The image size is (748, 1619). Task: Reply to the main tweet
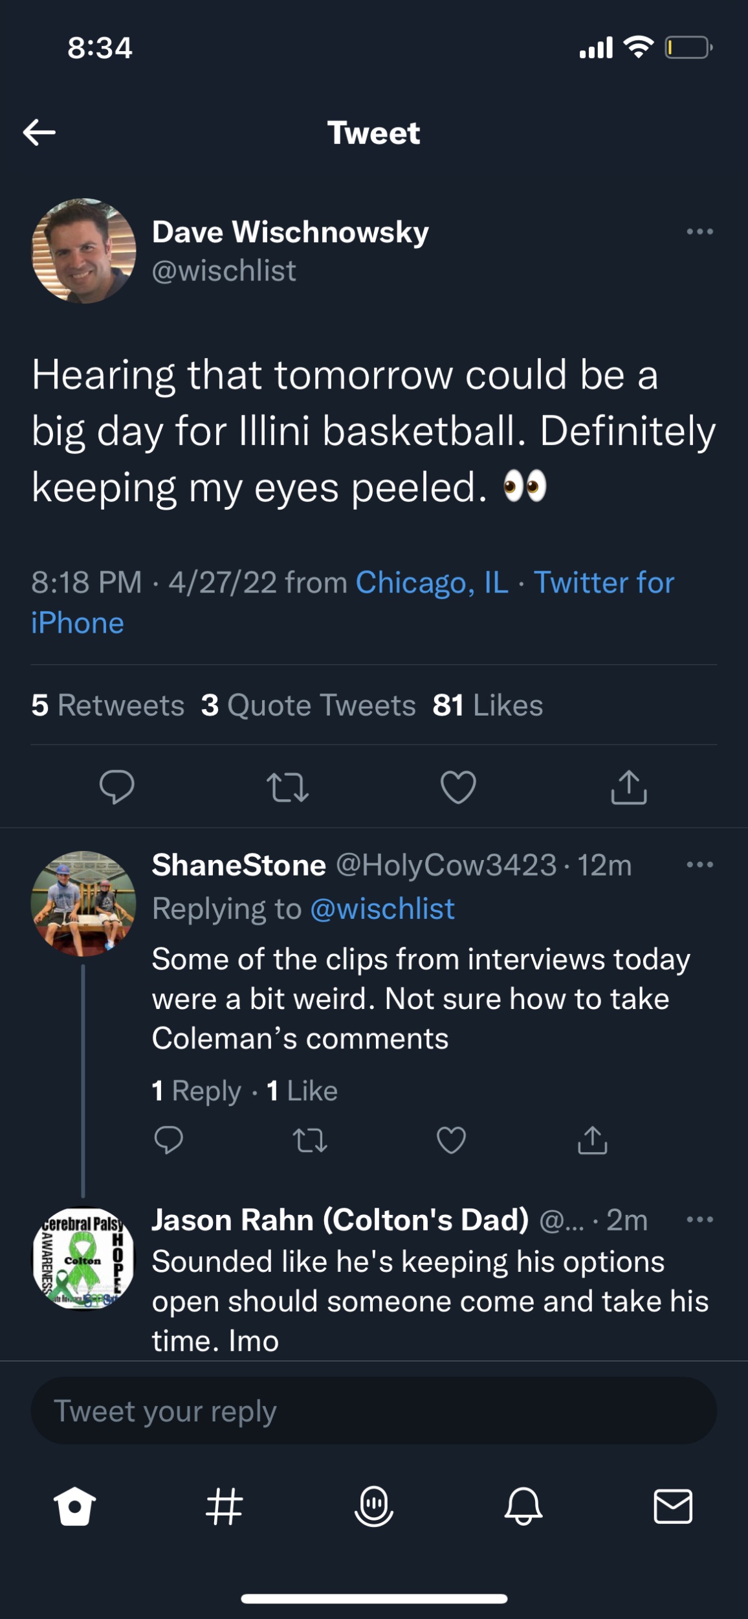(116, 787)
